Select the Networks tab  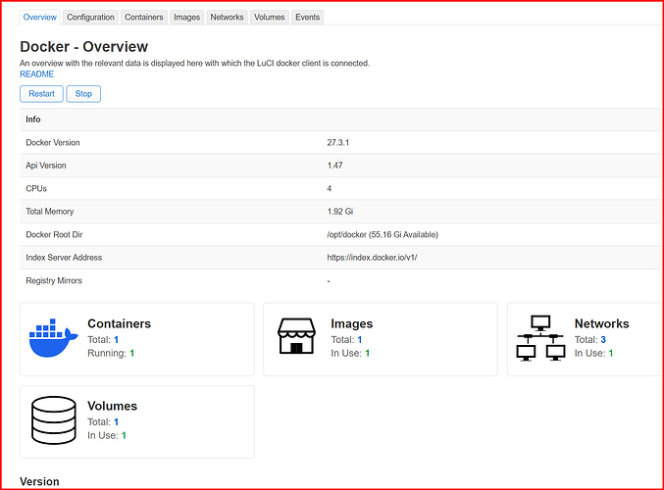pos(227,18)
